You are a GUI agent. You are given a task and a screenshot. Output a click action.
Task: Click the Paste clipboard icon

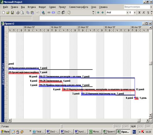32,13
